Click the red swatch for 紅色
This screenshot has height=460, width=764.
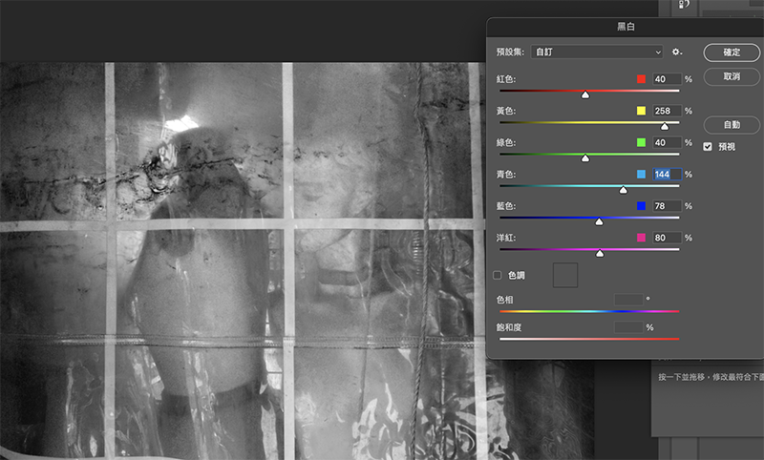tap(642, 79)
